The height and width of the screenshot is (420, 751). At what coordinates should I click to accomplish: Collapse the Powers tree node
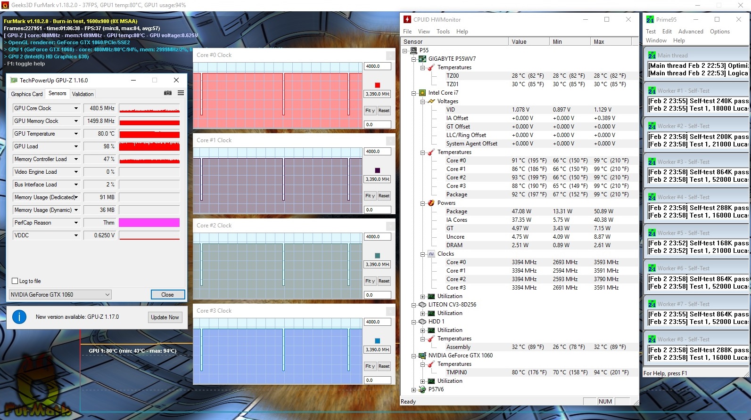(422, 203)
